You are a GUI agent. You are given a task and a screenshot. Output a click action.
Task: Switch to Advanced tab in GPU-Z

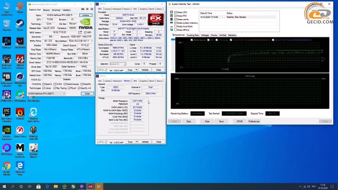pos(56,10)
